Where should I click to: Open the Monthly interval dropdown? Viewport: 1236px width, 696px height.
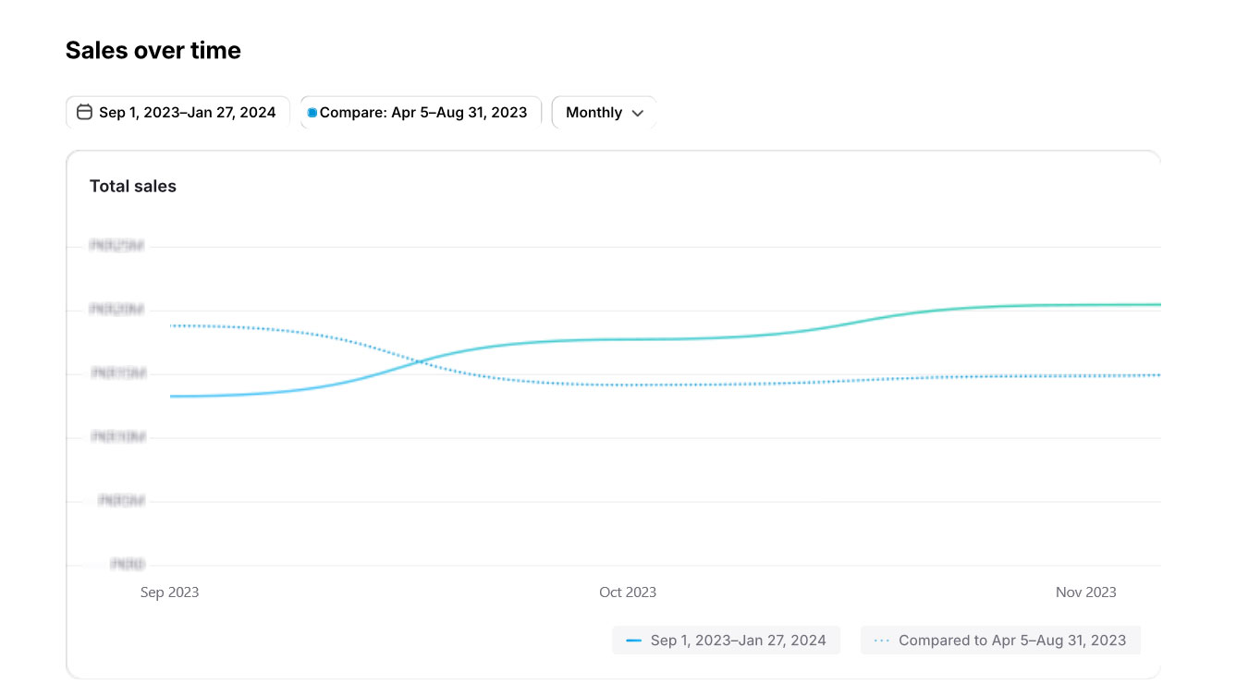pos(604,113)
